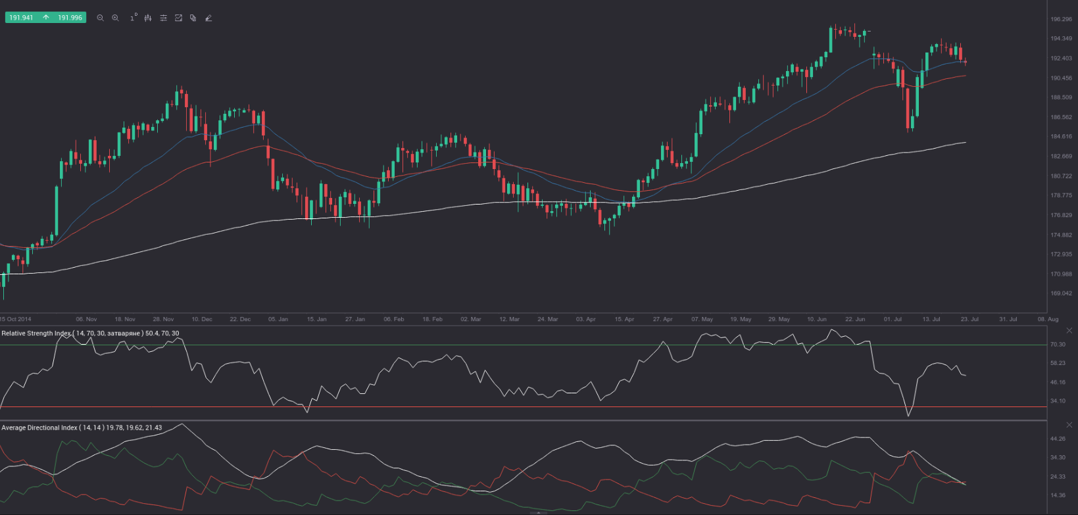Viewport: 1078px width, 515px height.
Task: Click the chart studies line-graph icon
Action: 178,18
